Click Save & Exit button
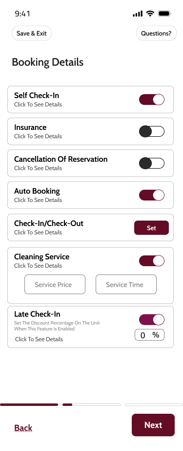Screen dimensions: 183x451 (x=32, y=33)
